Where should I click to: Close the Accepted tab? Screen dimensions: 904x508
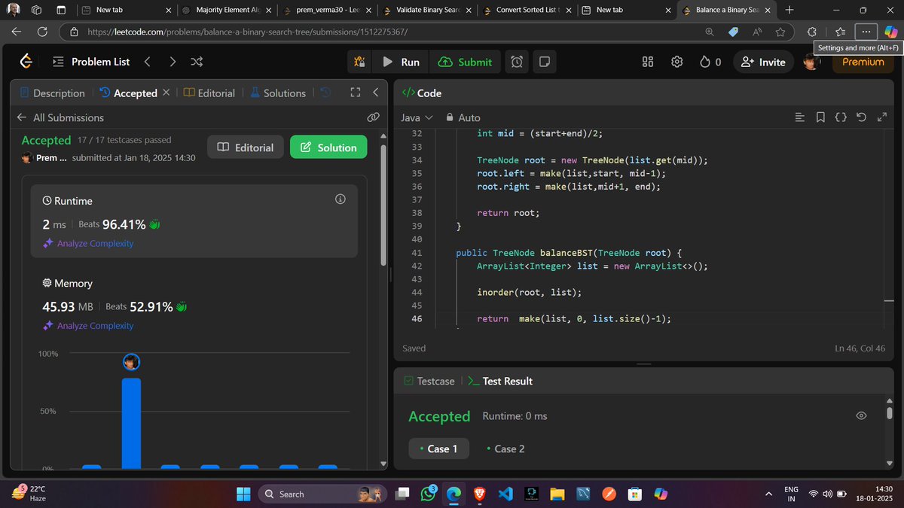coord(166,93)
